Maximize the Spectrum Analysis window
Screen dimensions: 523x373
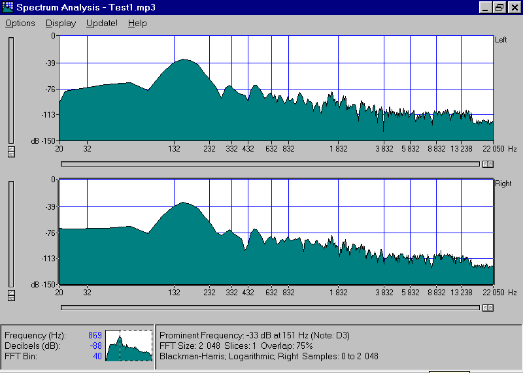click(499, 8)
